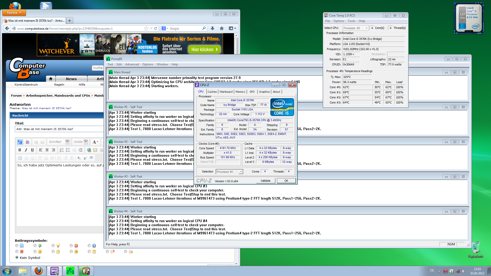Open Prime95 from the taskbar
Image resolution: width=491 pixels, height=276 pixels.
pos(70,271)
